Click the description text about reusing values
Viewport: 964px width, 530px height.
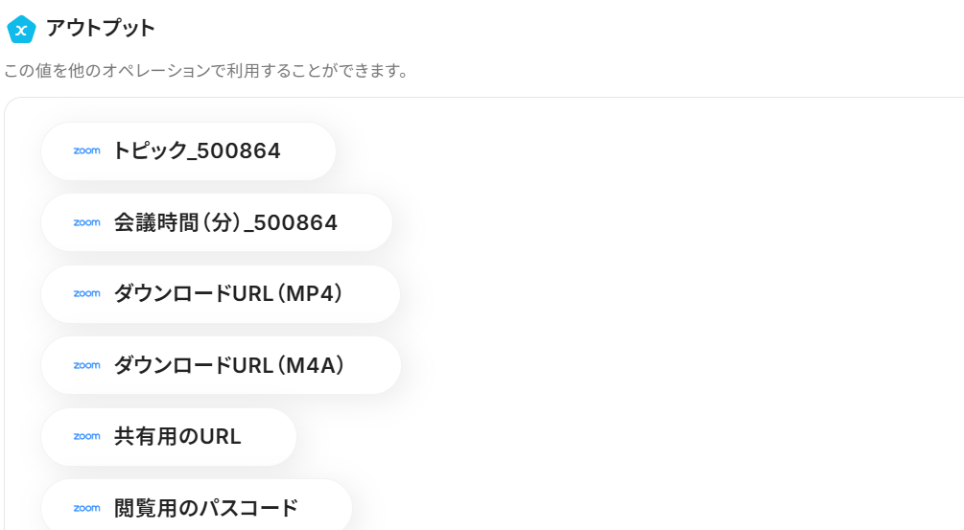(206, 72)
